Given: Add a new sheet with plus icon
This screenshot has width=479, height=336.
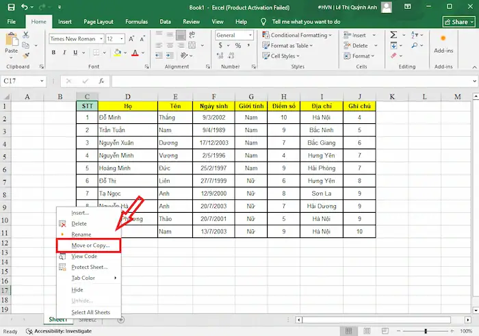Looking at the screenshot, I should (x=121, y=320).
